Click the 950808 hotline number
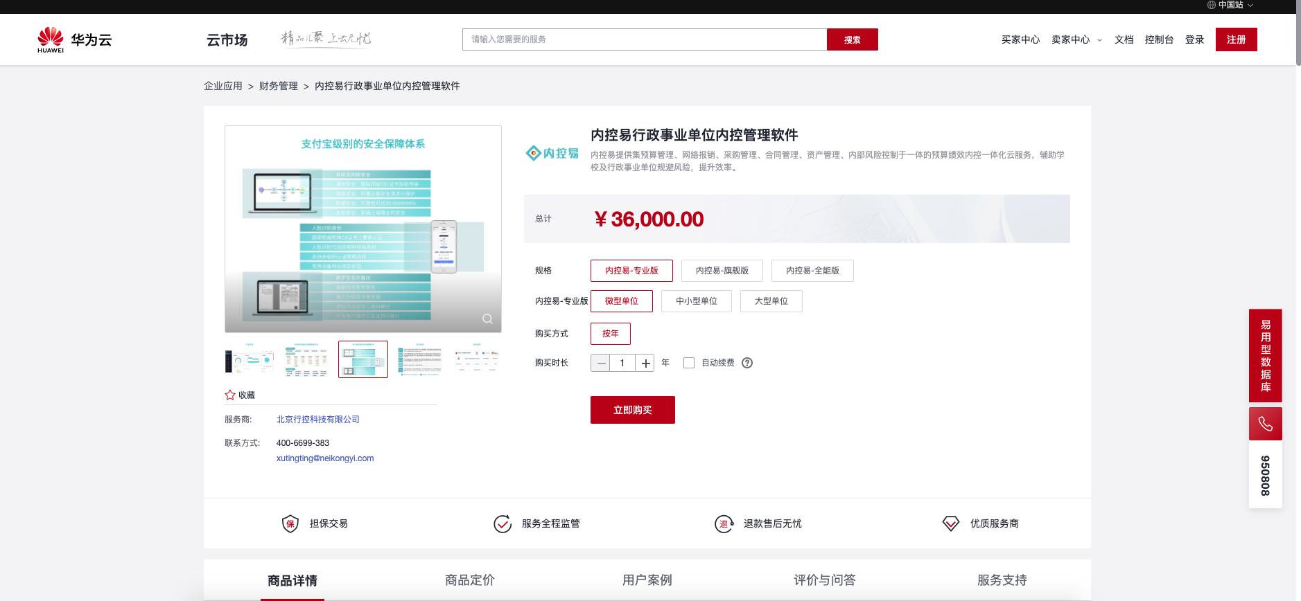1301x601 pixels. [1266, 476]
